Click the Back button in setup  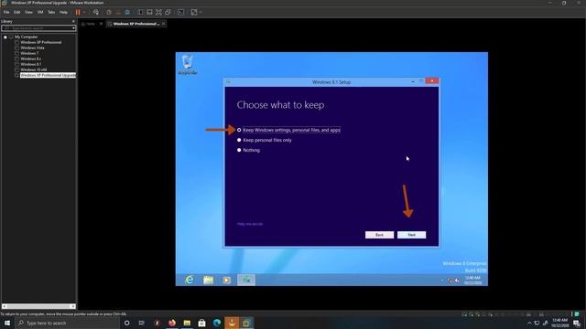click(x=379, y=235)
